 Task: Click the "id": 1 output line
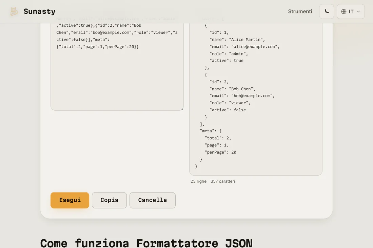pyautogui.click(x=219, y=32)
